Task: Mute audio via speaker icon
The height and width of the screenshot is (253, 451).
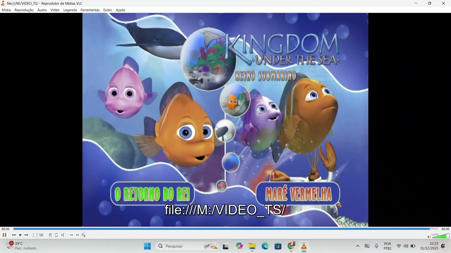Action: click(429, 236)
